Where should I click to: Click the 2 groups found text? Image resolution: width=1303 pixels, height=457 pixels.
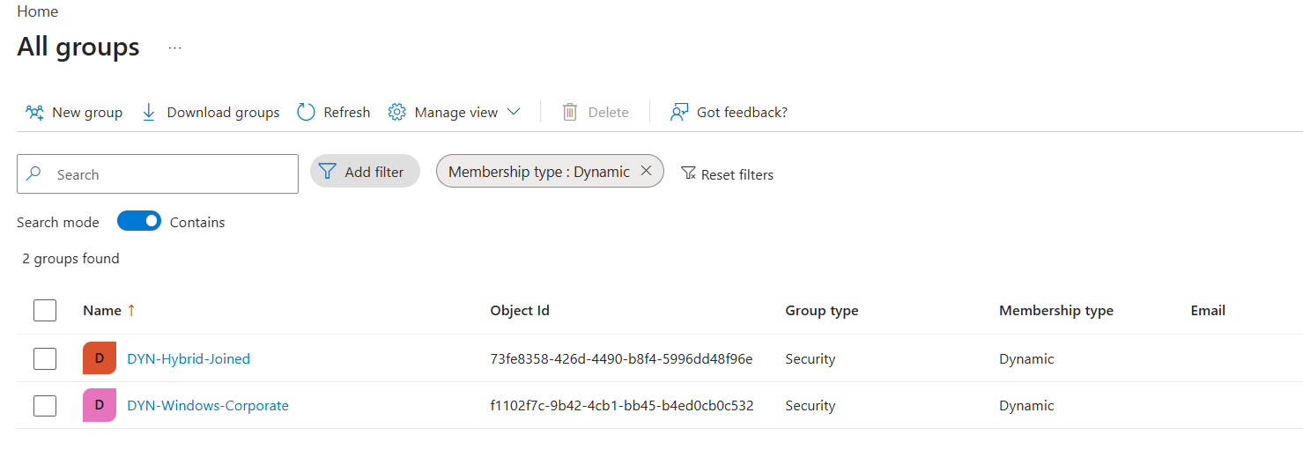(70, 258)
